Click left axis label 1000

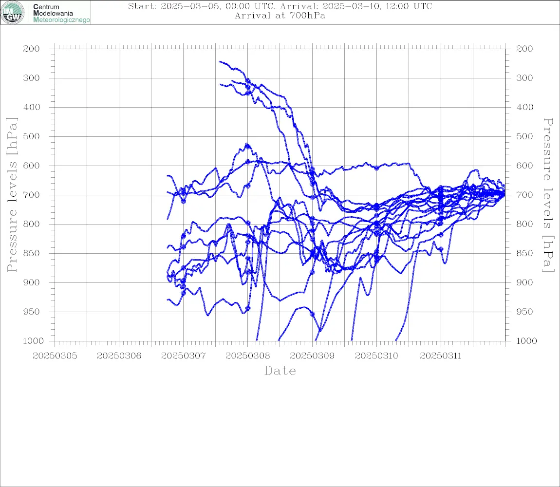[x=34, y=341]
